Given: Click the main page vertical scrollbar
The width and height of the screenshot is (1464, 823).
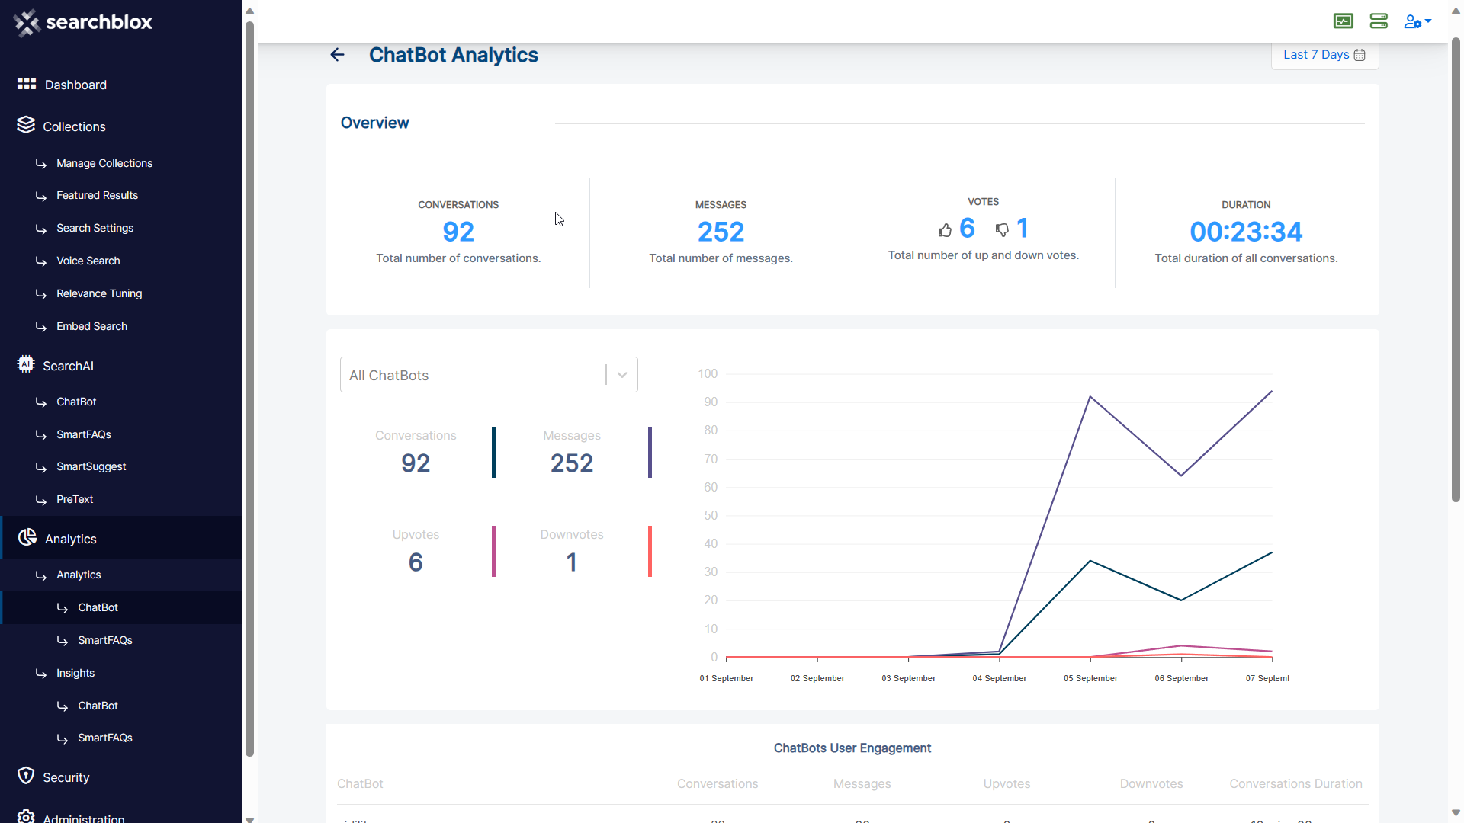Looking at the screenshot, I should (x=1455, y=267).
